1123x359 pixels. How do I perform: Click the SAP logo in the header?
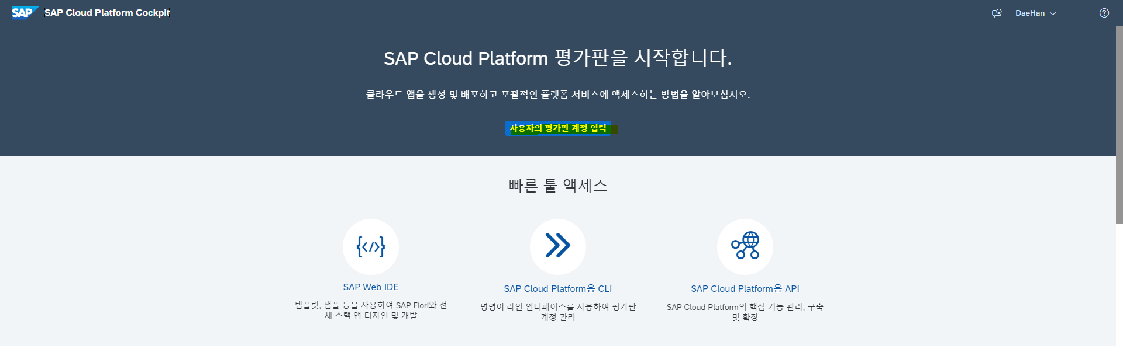(25, 12)
